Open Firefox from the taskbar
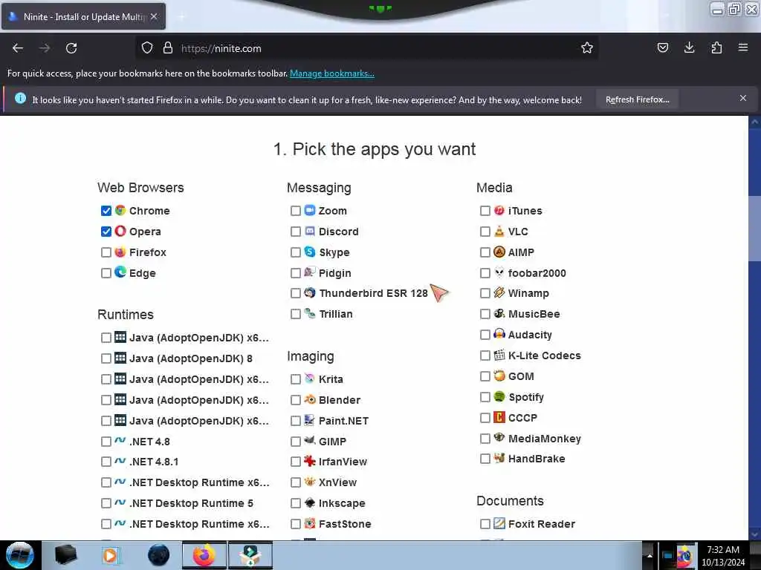The image size is (761, 570). coord(204,555)
